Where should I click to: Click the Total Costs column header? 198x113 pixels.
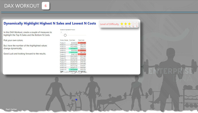point(81,40)
